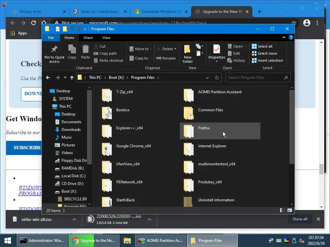
Task: Click Paste shortcut in ribbon
Action: click(108, 60)
